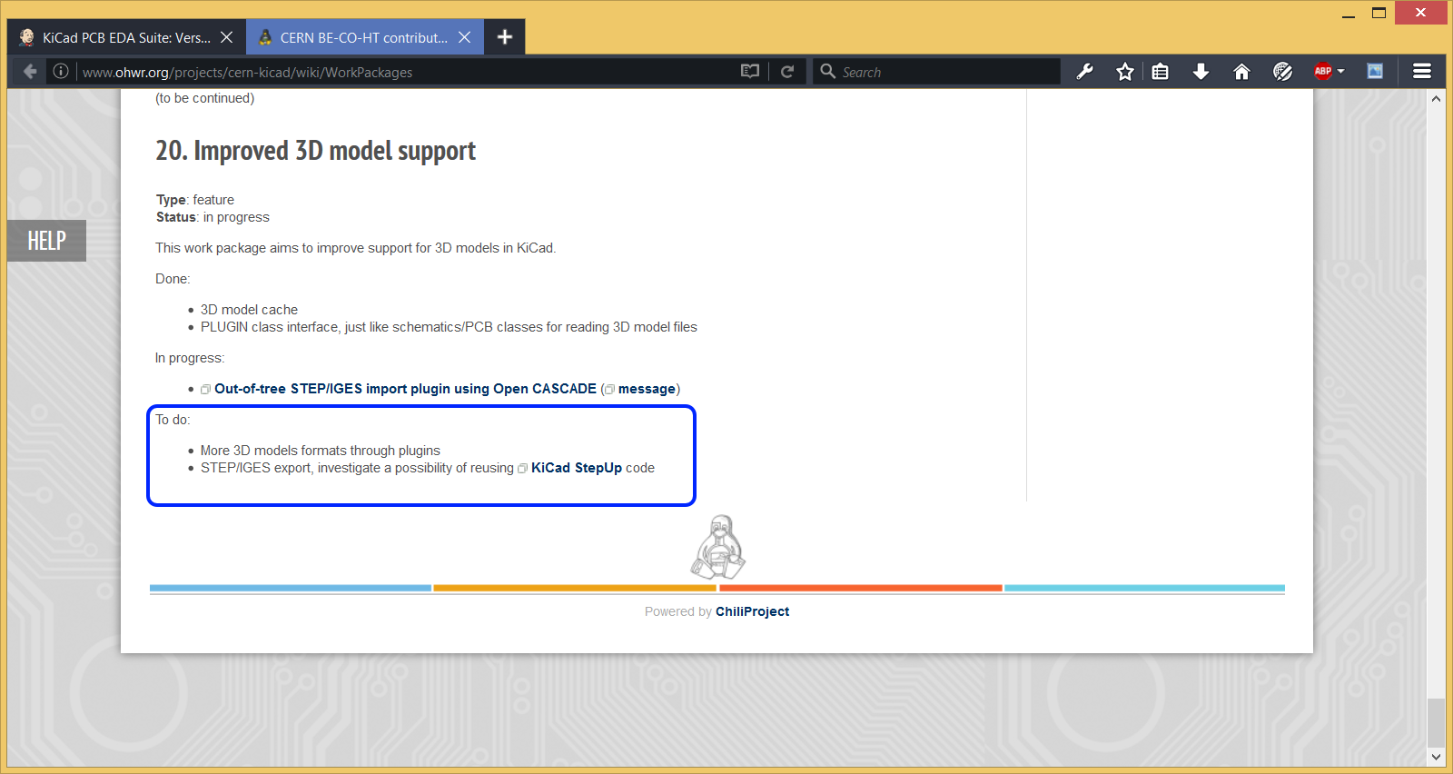This screenshot has height=774, width=1453.
Task: Minimize the browser window
Action: coord(1349,14)
